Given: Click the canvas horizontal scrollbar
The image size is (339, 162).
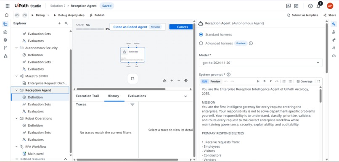Looking at the screenshot, I should click(121, 89).
